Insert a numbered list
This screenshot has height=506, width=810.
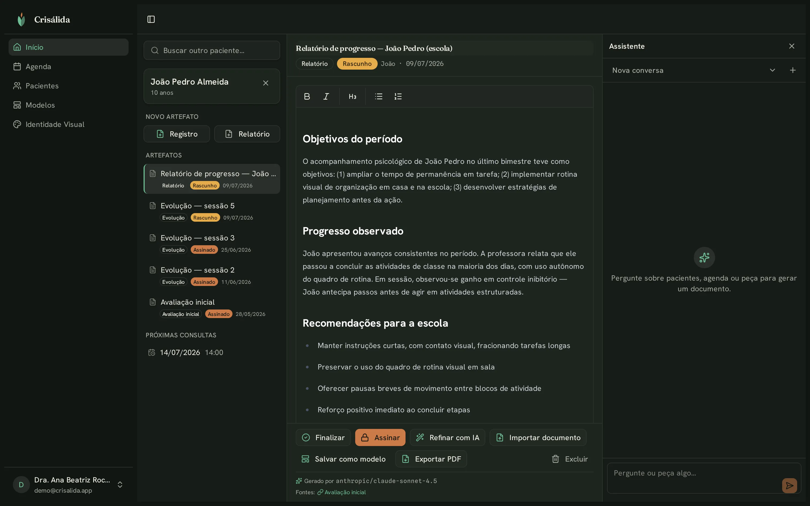coord(398,96)
